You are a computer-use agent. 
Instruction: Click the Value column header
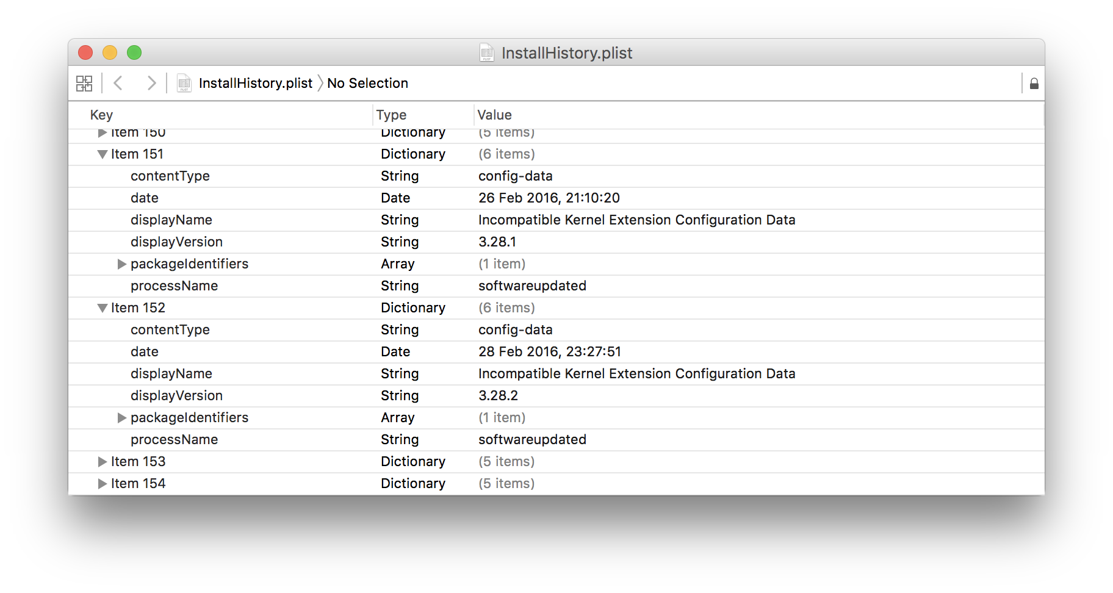(494, 115)
